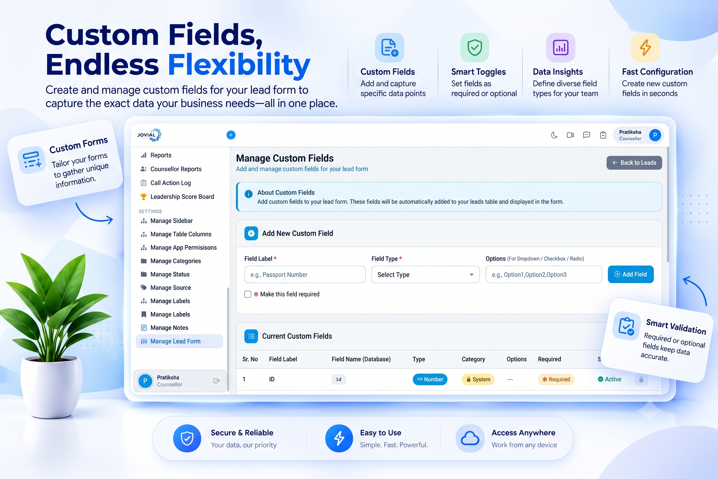Screen dimensions: 718x479
Task: Click the plus icon next to Add New Custom Field
Action: click(251, 233)
